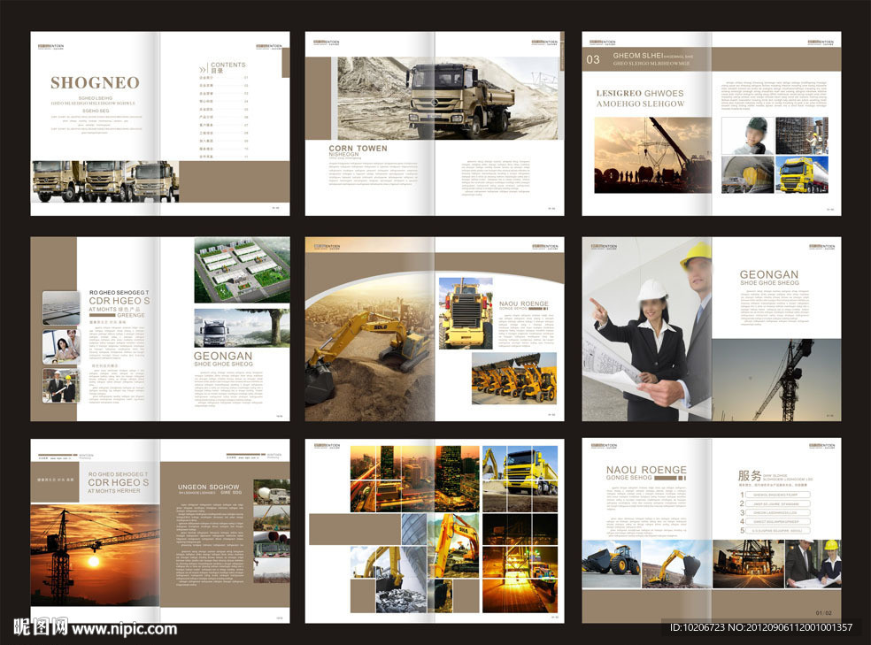Image resolution: width=871 pixels, height=645 pixels.
Task: Select the engineers reviewing plans strip photo
Action: click(x=813, y=564)
